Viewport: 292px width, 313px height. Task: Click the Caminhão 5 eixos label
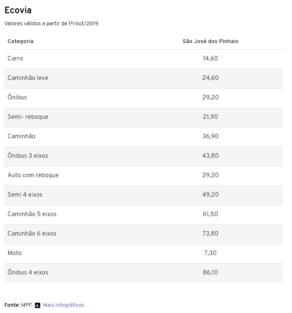click(32, 214)
